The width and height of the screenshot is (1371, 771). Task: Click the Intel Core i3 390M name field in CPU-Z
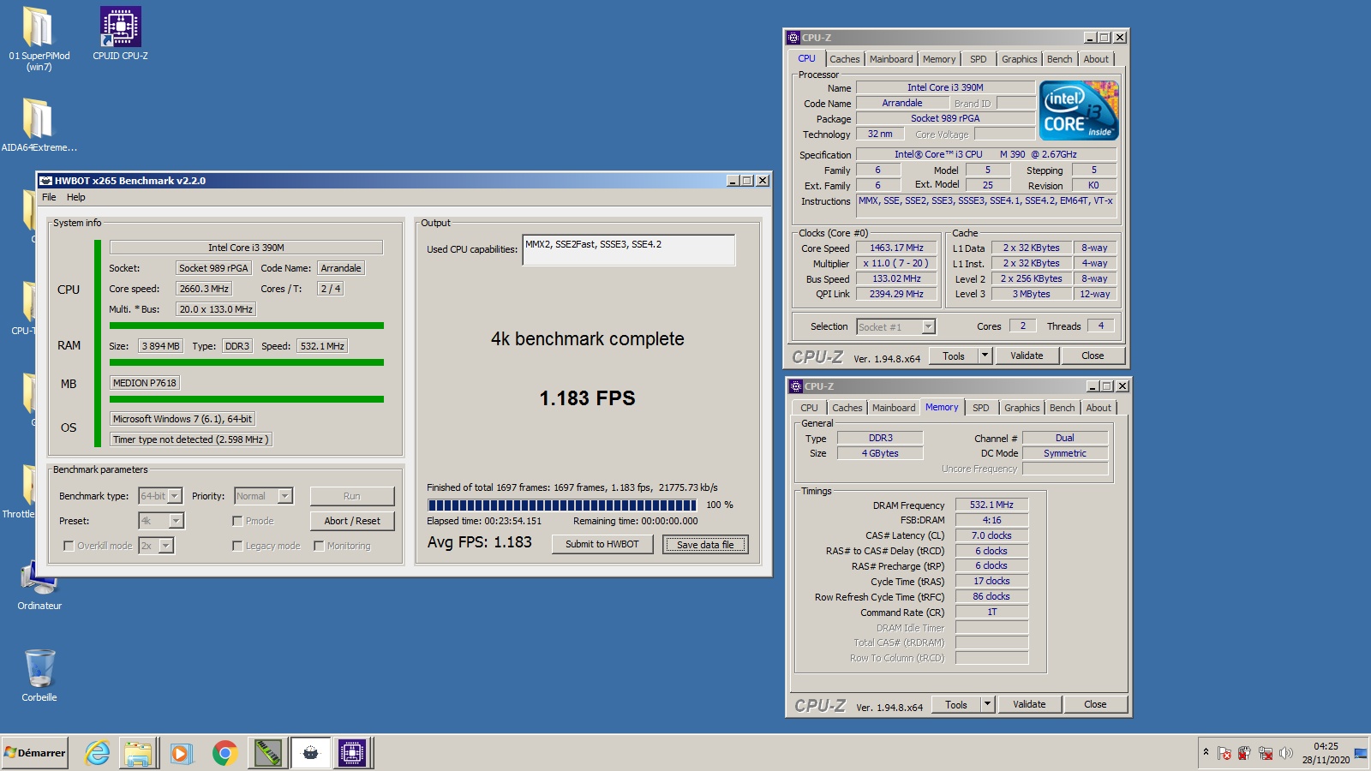click(945, 87)
